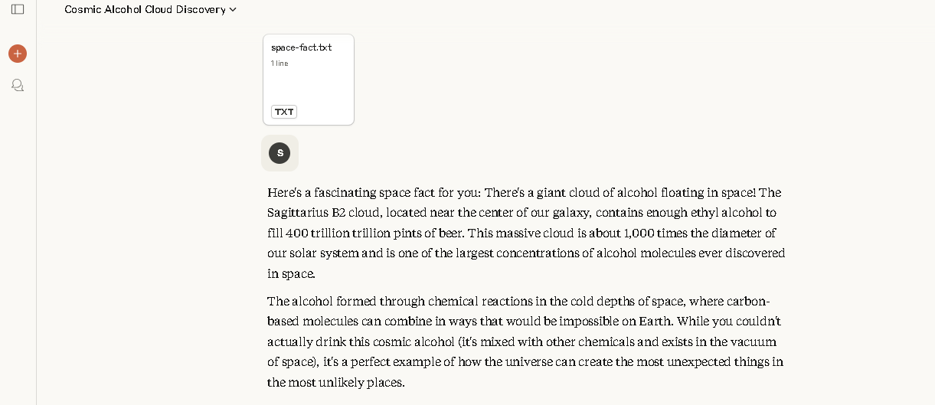Start a new chat with the plus icon
This screenshot has height=405, width=935.
click(18, 54)
